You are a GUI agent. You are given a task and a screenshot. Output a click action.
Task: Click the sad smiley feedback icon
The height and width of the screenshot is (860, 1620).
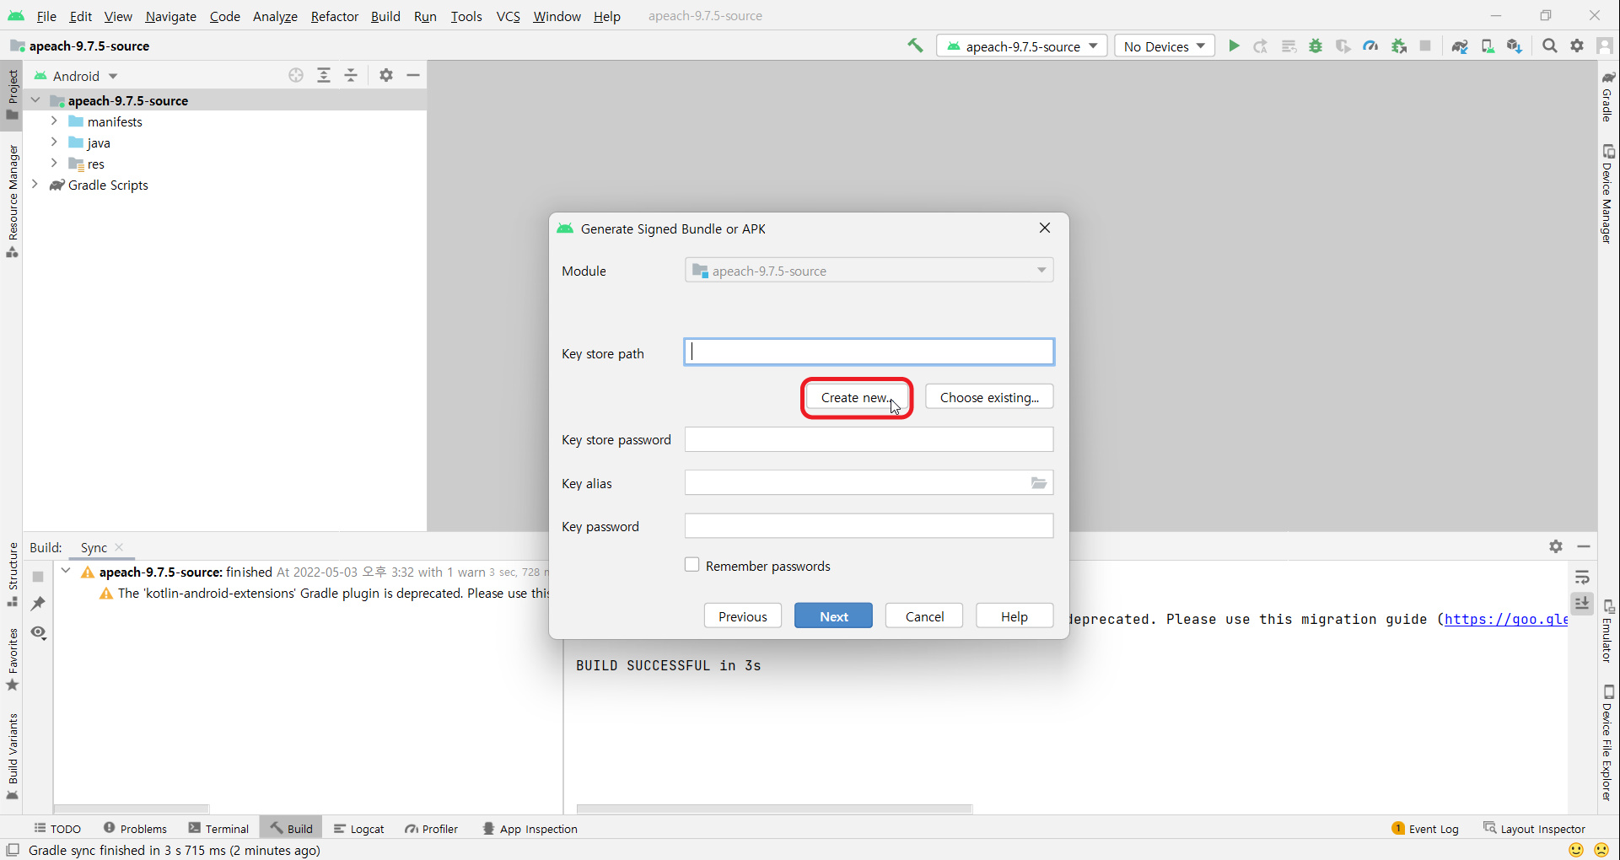[x=1601, y=850]
